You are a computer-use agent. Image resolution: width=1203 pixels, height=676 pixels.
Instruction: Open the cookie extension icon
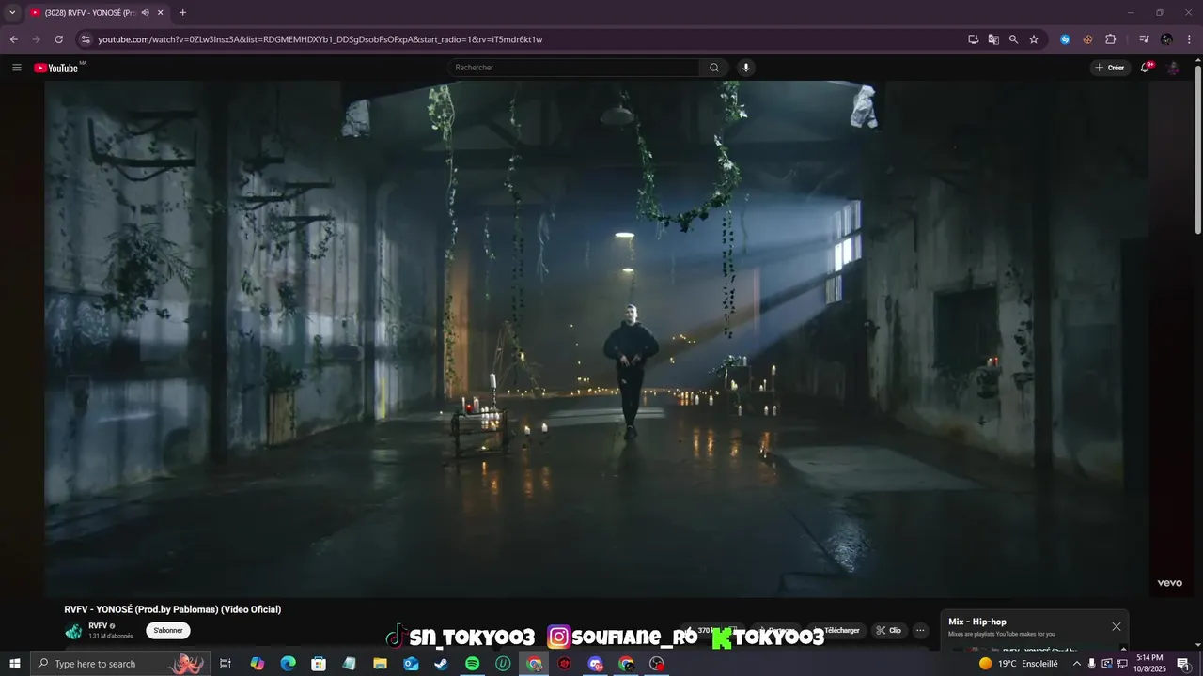[1087, 39]
